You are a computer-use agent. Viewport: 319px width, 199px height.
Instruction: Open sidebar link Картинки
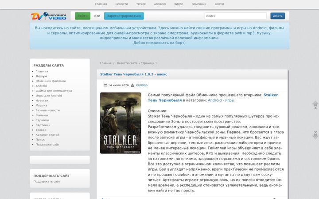click(43, 125)
